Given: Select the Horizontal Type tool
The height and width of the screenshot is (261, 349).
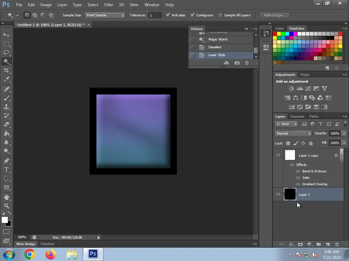Looking at the screenshot, I should tap(6, 170).
